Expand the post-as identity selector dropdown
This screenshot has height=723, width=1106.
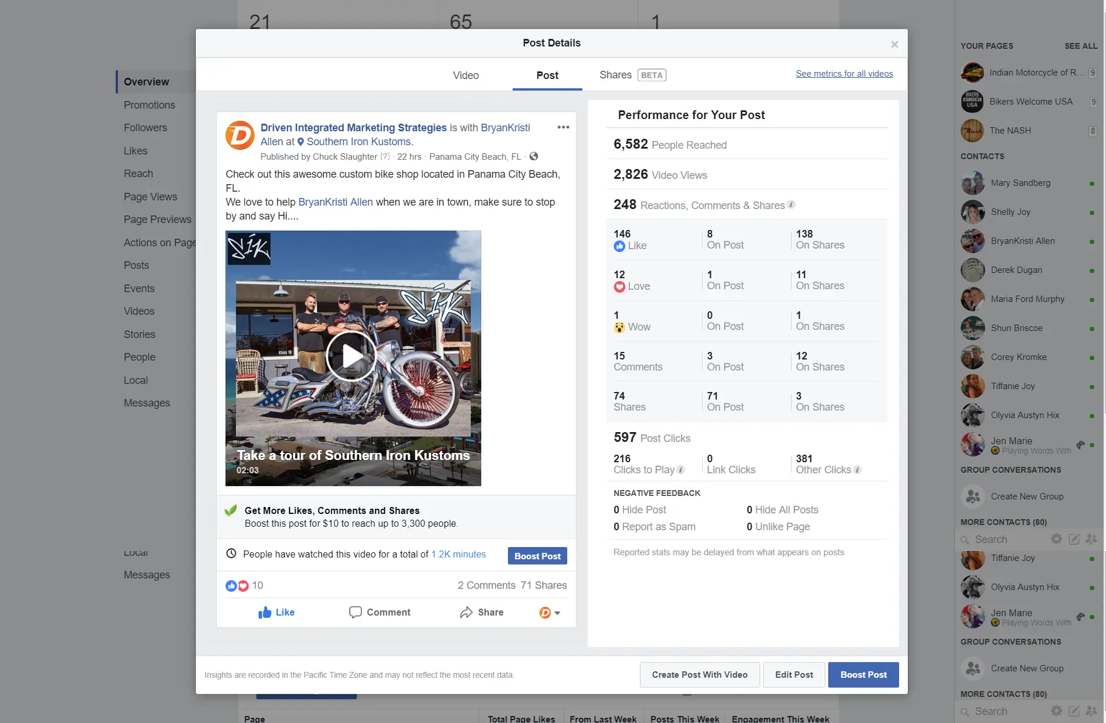(x=549, y=613)
